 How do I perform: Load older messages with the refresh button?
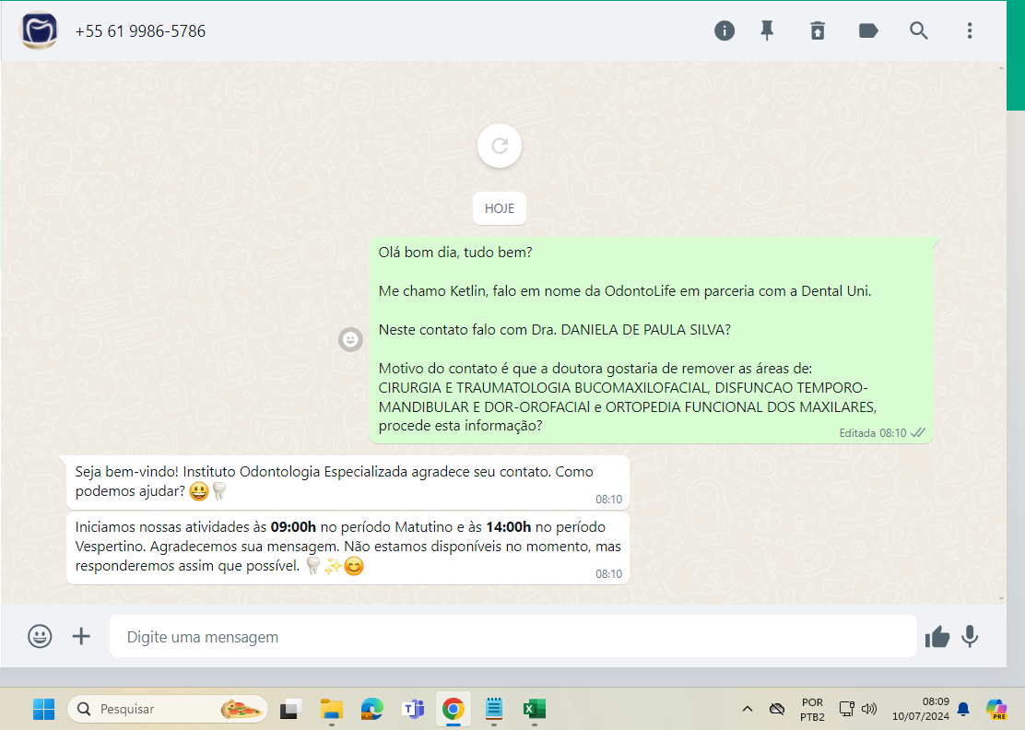click(500, 146)
